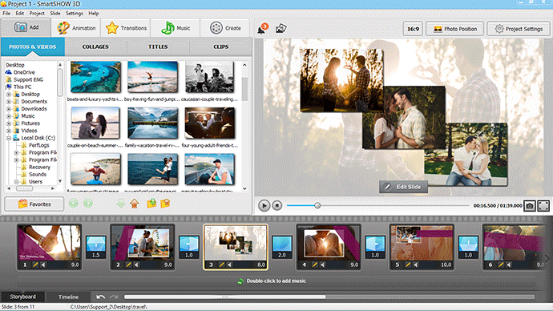Click the green forward navigation arrow
The image size is (553, 311).
tap(88, 203)
